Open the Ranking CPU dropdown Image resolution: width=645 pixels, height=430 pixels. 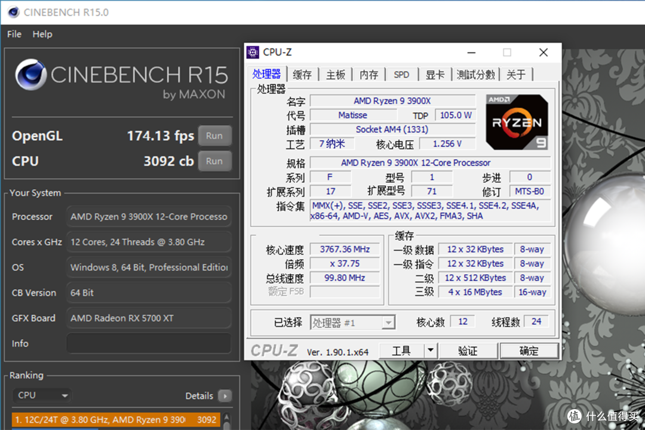(42, 395)
